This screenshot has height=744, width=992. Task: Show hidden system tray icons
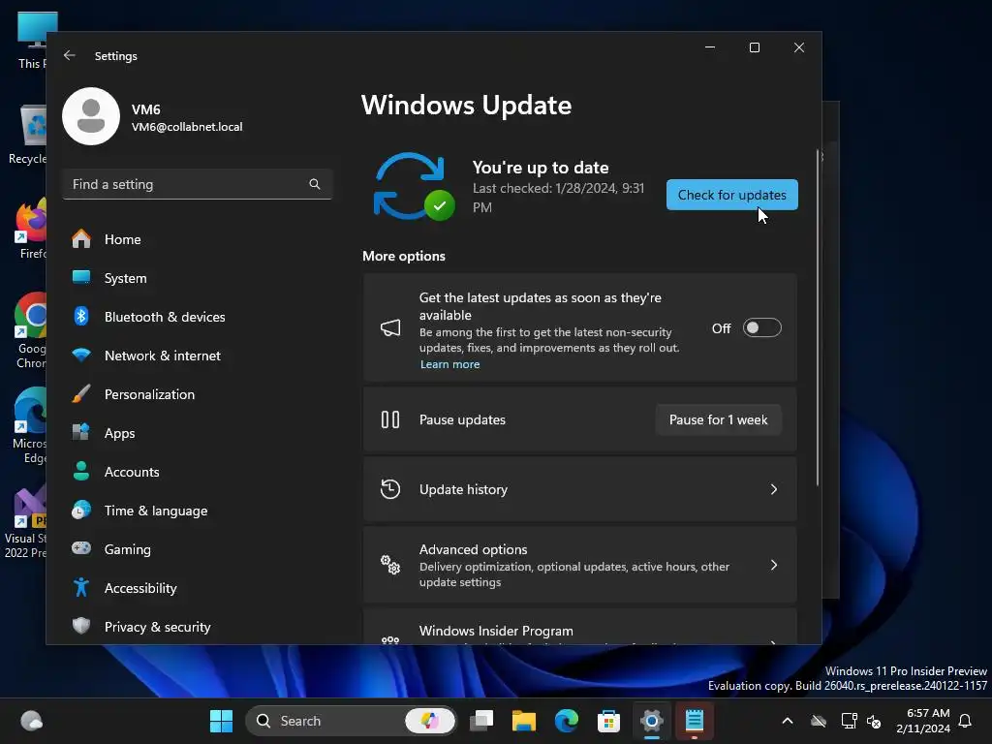788,721
